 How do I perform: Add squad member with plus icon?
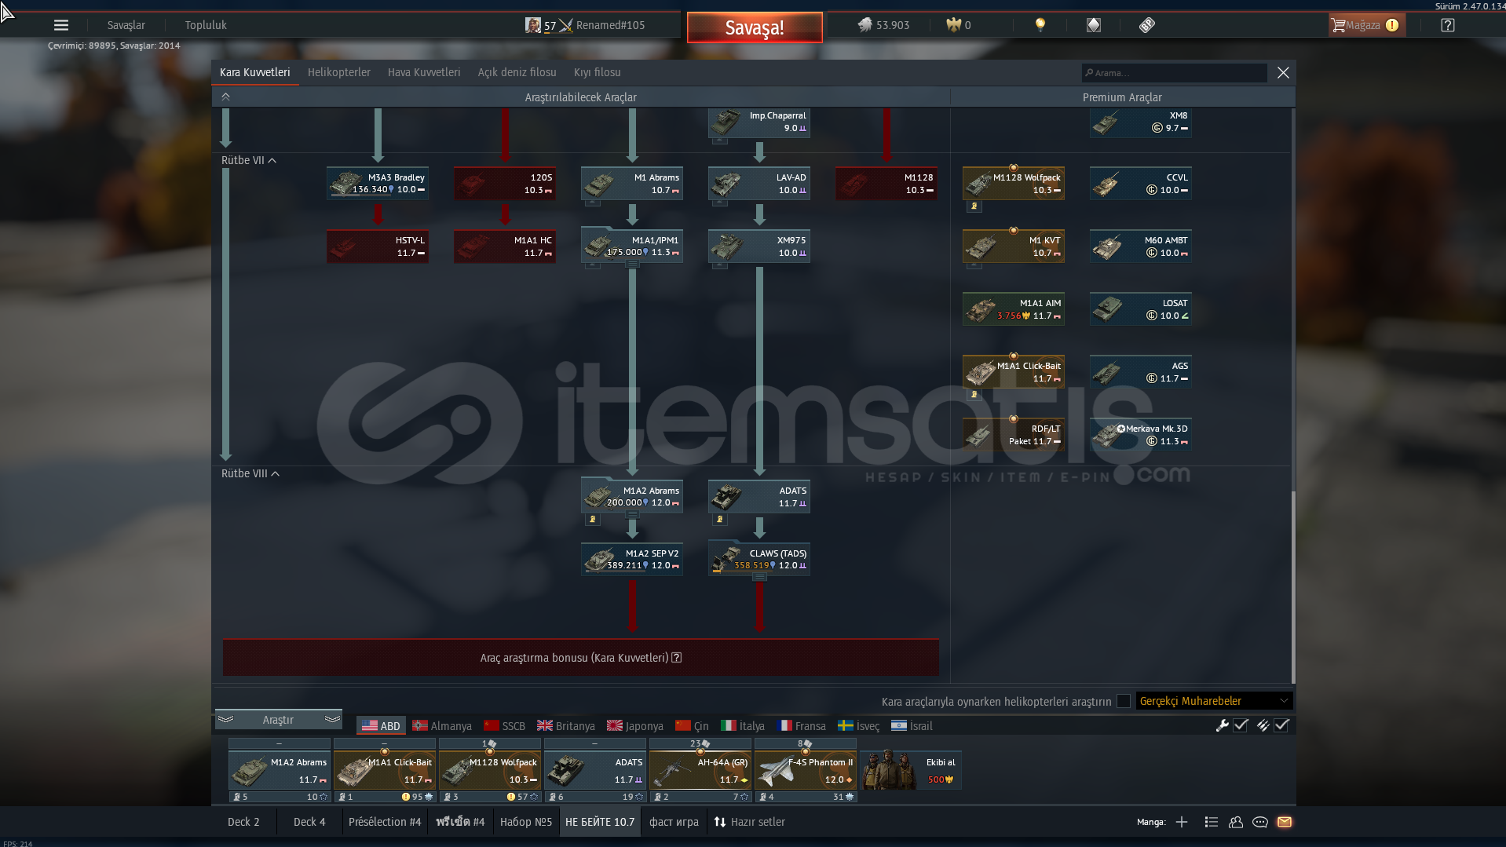click(x=1182, y=822)
